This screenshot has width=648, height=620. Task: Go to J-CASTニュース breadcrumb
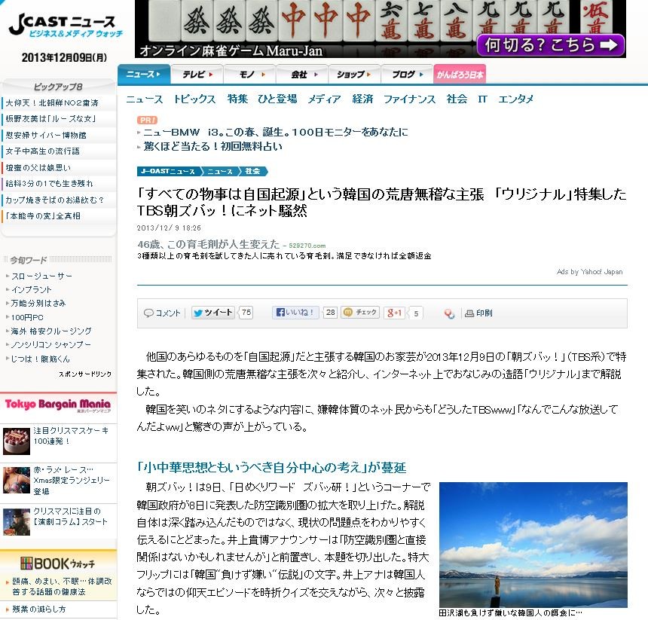(x=167, y=172)
